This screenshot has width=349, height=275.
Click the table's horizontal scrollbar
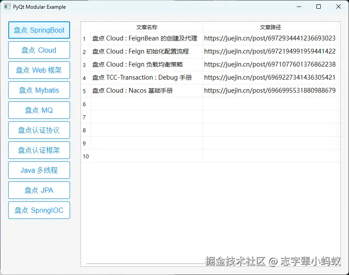point(147,264)
